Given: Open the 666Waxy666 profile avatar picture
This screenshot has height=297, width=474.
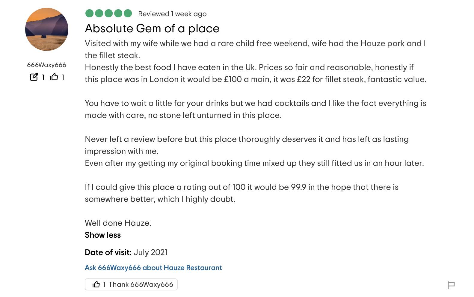Looking at the screenshot, I should pyautogui.click(x=47, y=29).
